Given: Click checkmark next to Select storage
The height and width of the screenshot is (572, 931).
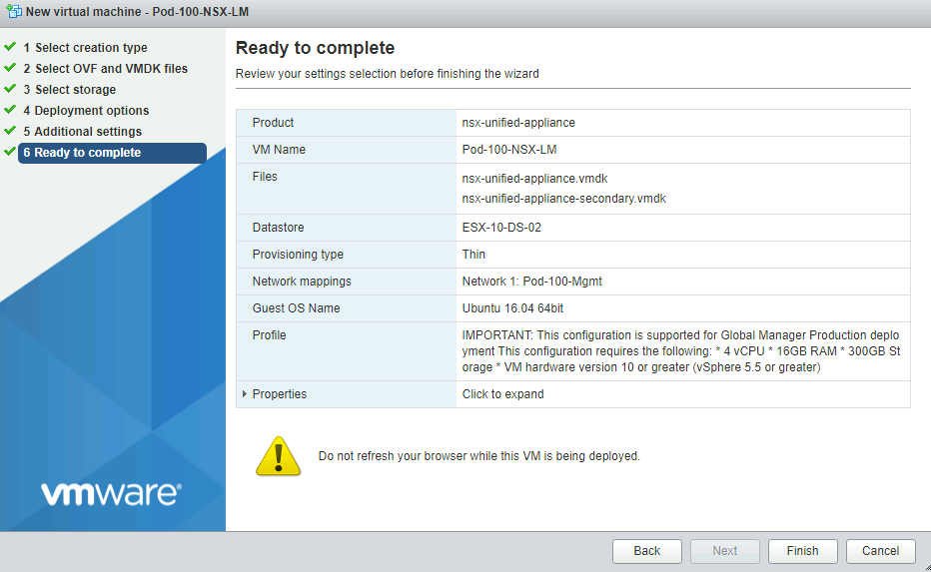Looking at the screenshot, I should pyautogui.click(x=10, y=89).
